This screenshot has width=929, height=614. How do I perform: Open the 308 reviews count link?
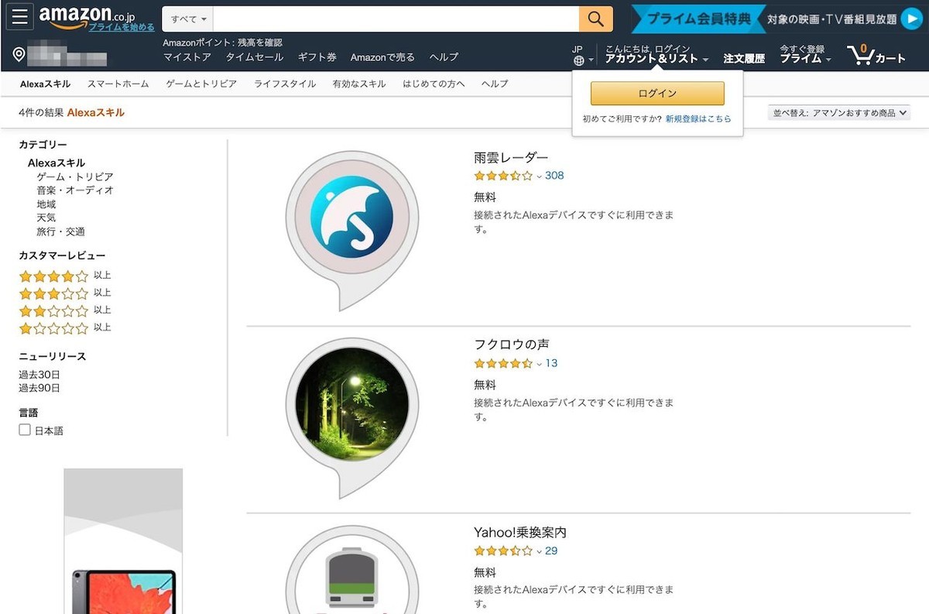pyautogui.click(x=554, y=176)
